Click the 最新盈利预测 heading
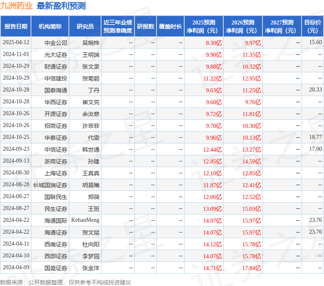Viewport: 324px width, 286px height. [x=61, y=6]
